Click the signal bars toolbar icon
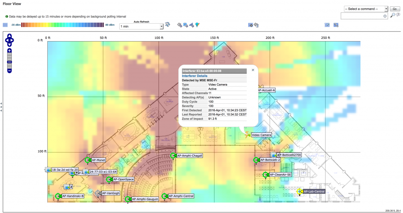The height and width of the screenshot is (213, 403). [x=192, y=25]
